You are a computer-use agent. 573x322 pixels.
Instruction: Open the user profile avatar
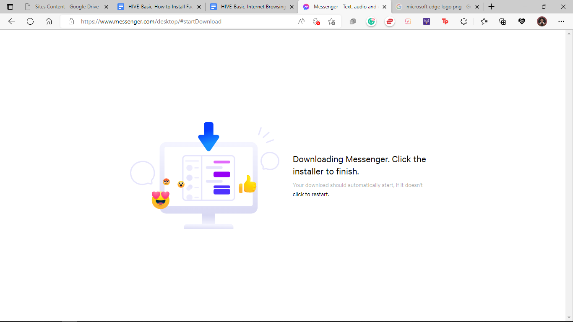tap(542, 21)
